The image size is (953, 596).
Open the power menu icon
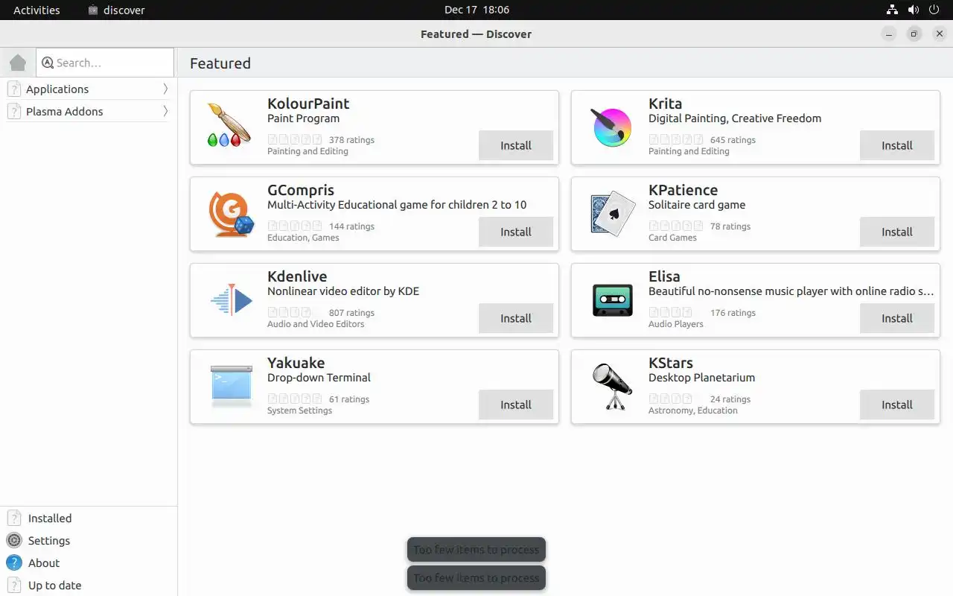coord(934,10)
